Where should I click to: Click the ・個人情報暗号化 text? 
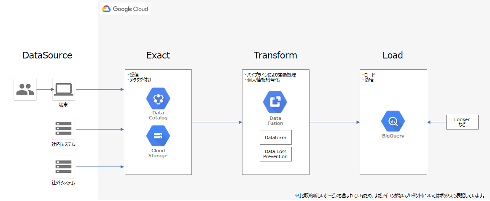(261, 80)
